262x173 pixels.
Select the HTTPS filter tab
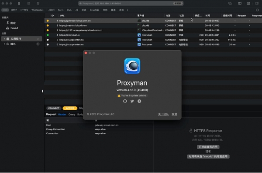24,10
